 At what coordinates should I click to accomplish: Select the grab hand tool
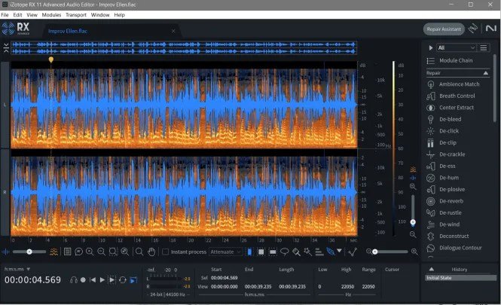point(151,252)
